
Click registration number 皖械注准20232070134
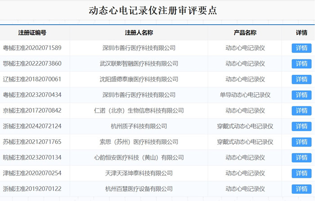coord(32,158)
